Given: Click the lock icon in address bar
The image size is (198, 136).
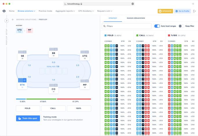Looking at the screenshot, I should [81, 4].
